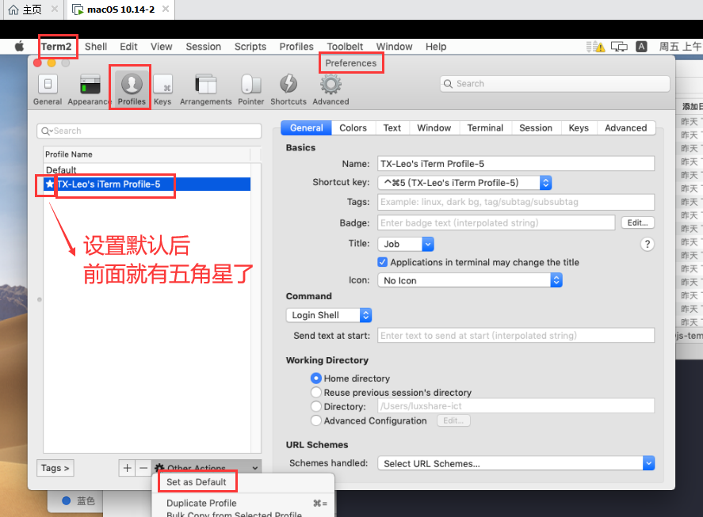Viewport: 703px width, 517px height.
Task: Click the Apple menu logo
Action: 19,46
